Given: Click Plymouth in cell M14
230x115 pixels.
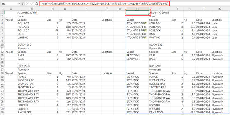Looking at the screenshot, I should pyautogui.click(x=217, y=59).
